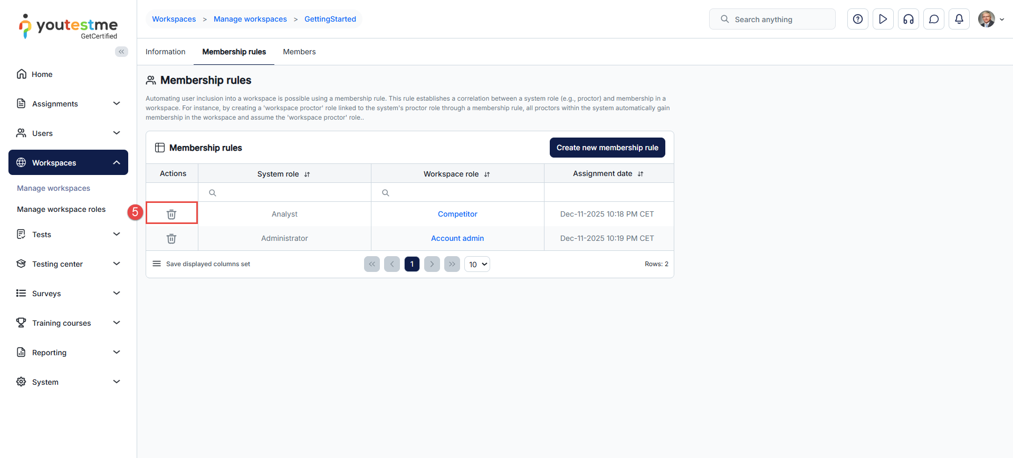
Task: Open the help question mark icon
Action: pyautogui.click(x=857, y=20)
